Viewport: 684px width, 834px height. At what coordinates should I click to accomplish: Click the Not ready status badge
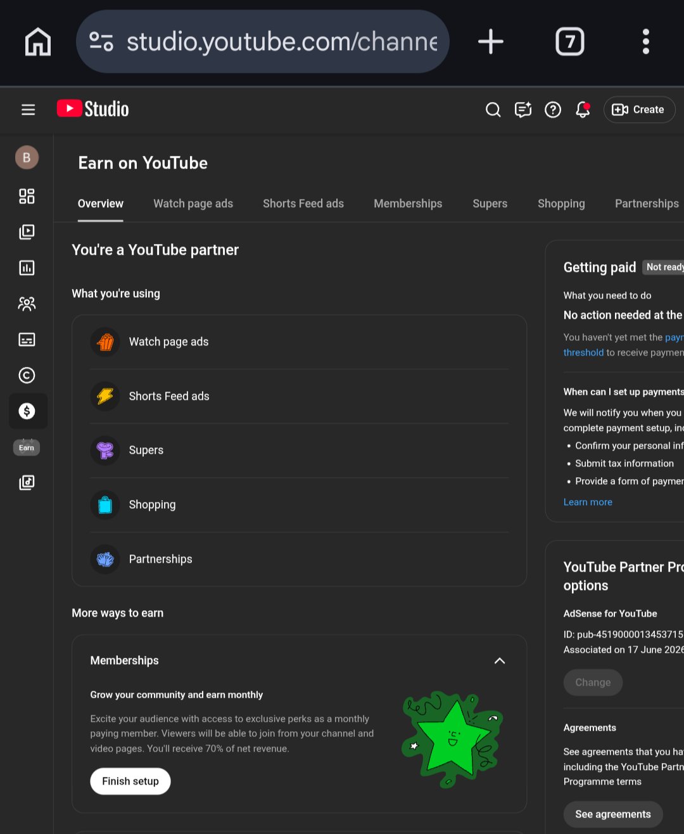[x=664, y=267]
